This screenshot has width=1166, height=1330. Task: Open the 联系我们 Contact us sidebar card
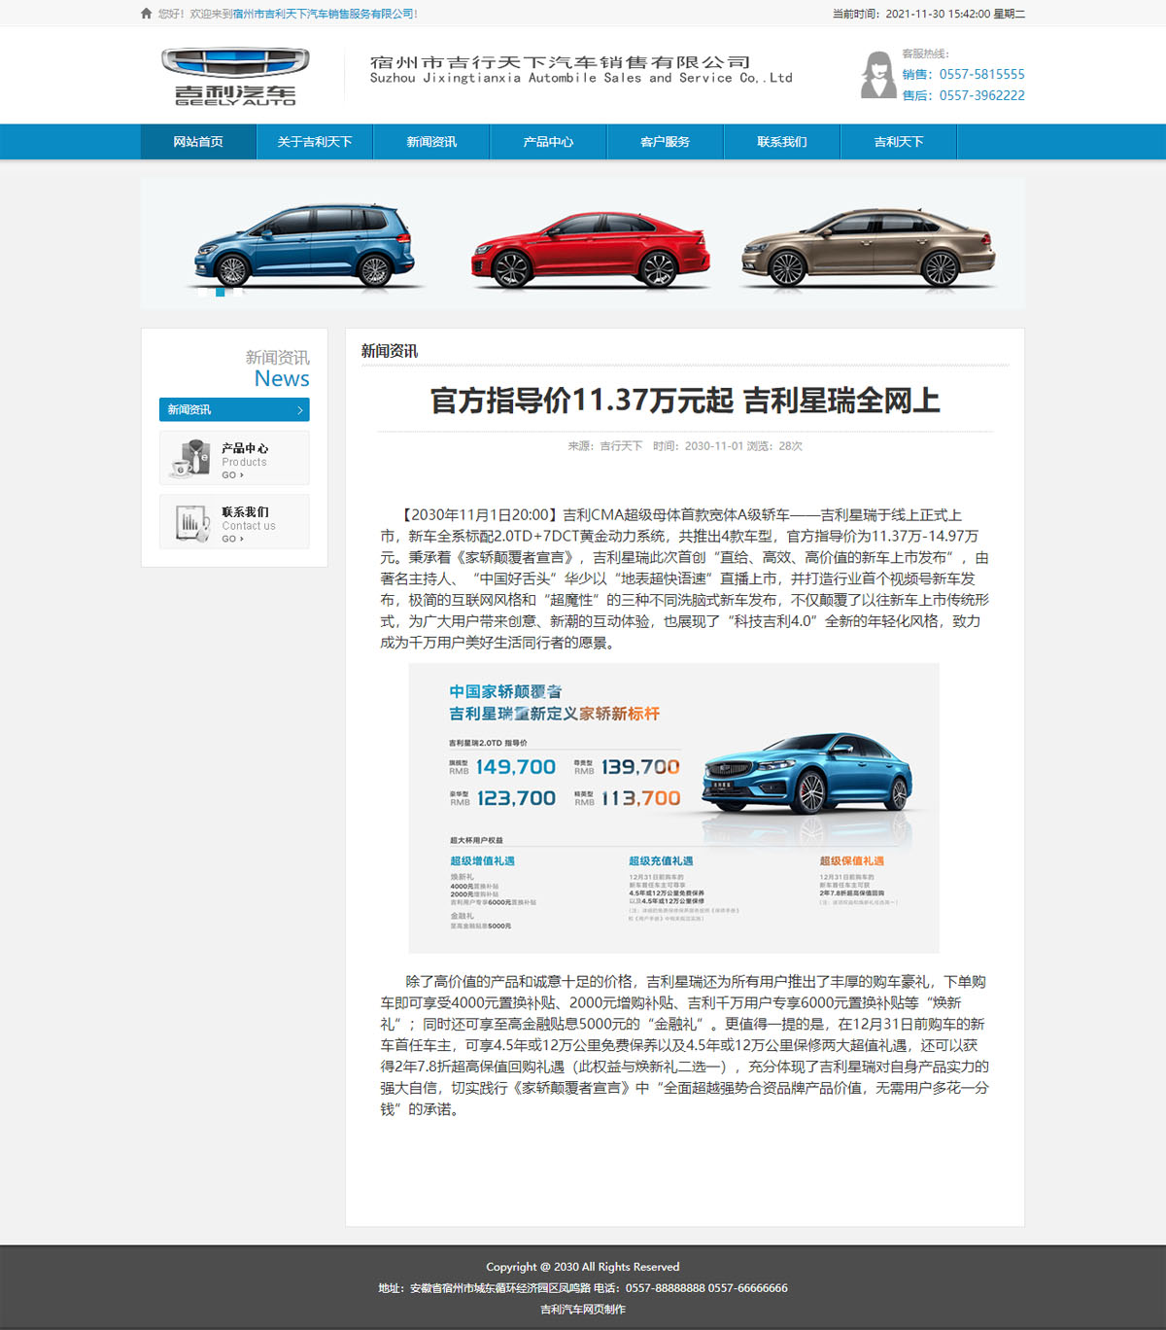tap(234, 522)
